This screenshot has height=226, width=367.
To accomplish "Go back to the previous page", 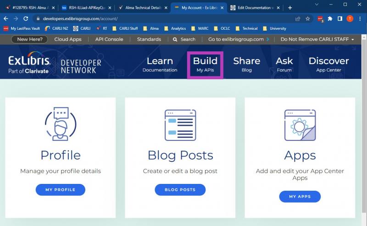I will [x=6, y=19].
